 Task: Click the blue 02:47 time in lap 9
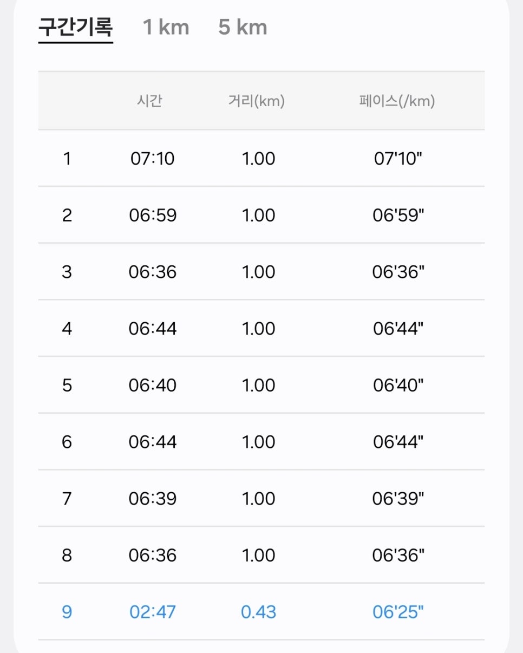coord(153,612)
